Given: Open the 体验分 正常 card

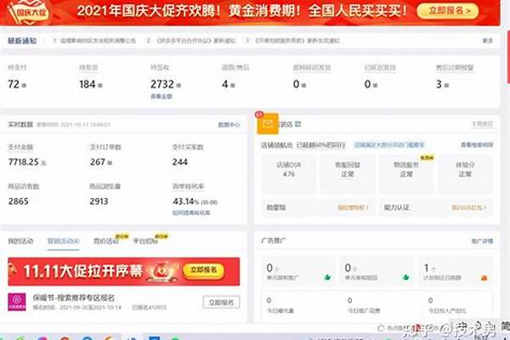Looking at the screenshot, I should [x=465, y=173].
